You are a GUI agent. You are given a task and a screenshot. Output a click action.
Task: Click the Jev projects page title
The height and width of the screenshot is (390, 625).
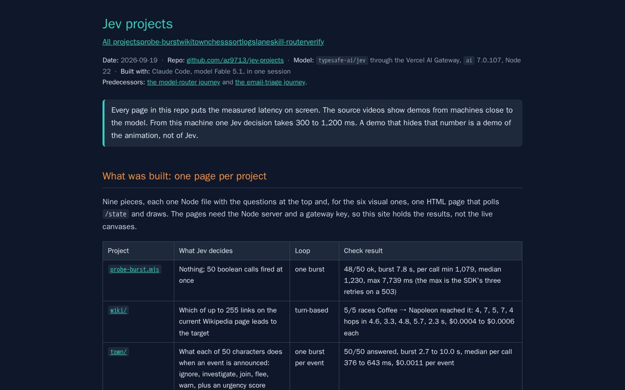138,24
